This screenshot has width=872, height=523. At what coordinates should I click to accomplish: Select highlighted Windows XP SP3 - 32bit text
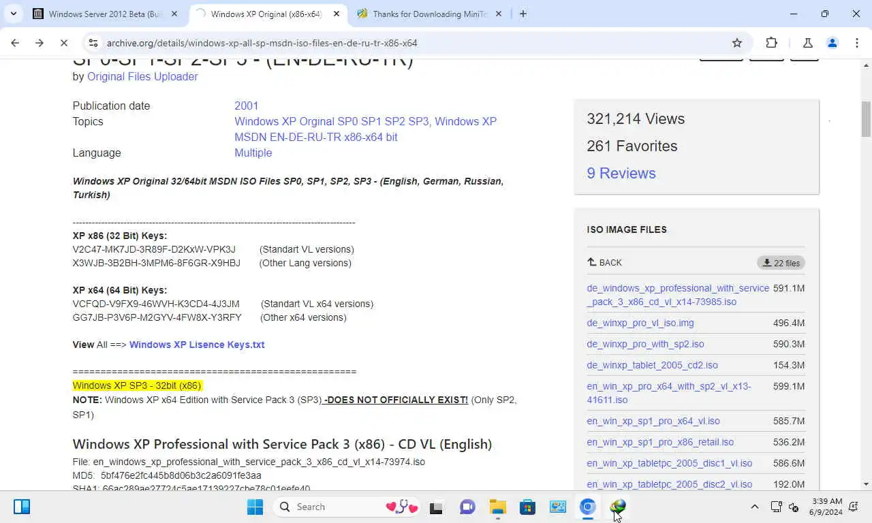coord(137,385)
